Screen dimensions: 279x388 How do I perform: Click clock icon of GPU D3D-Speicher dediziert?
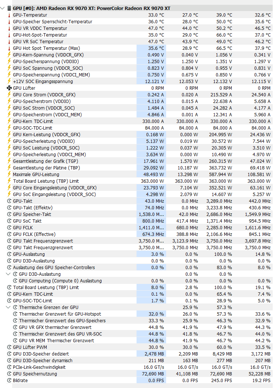(9, 354)
